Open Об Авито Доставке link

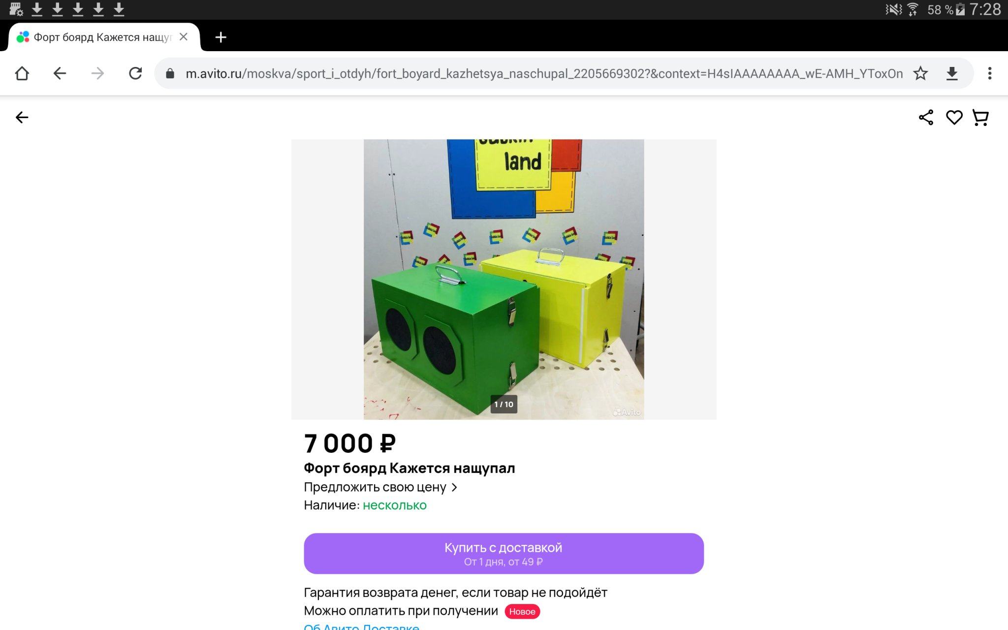pyautogui.click(x=361, y=627)
